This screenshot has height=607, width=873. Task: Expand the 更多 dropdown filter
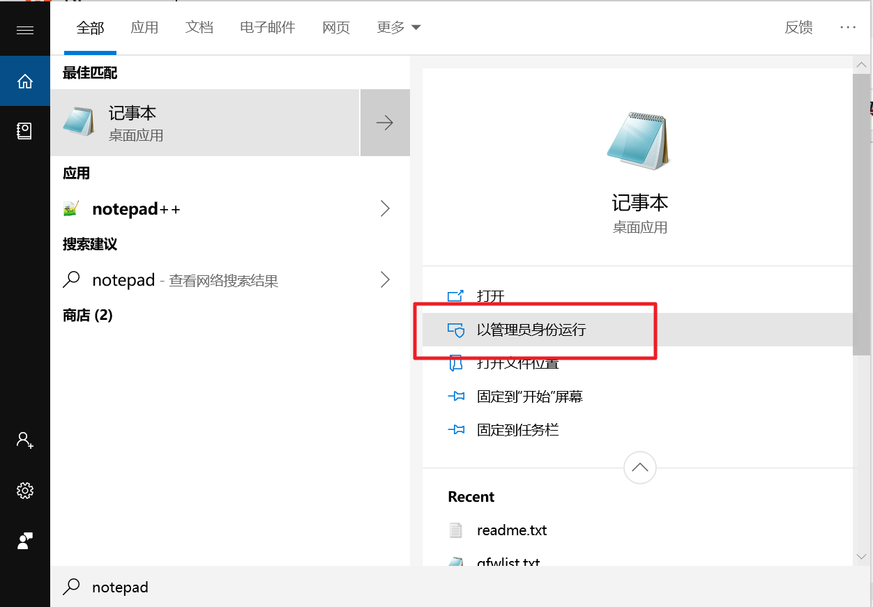click(x=399, y=28)
